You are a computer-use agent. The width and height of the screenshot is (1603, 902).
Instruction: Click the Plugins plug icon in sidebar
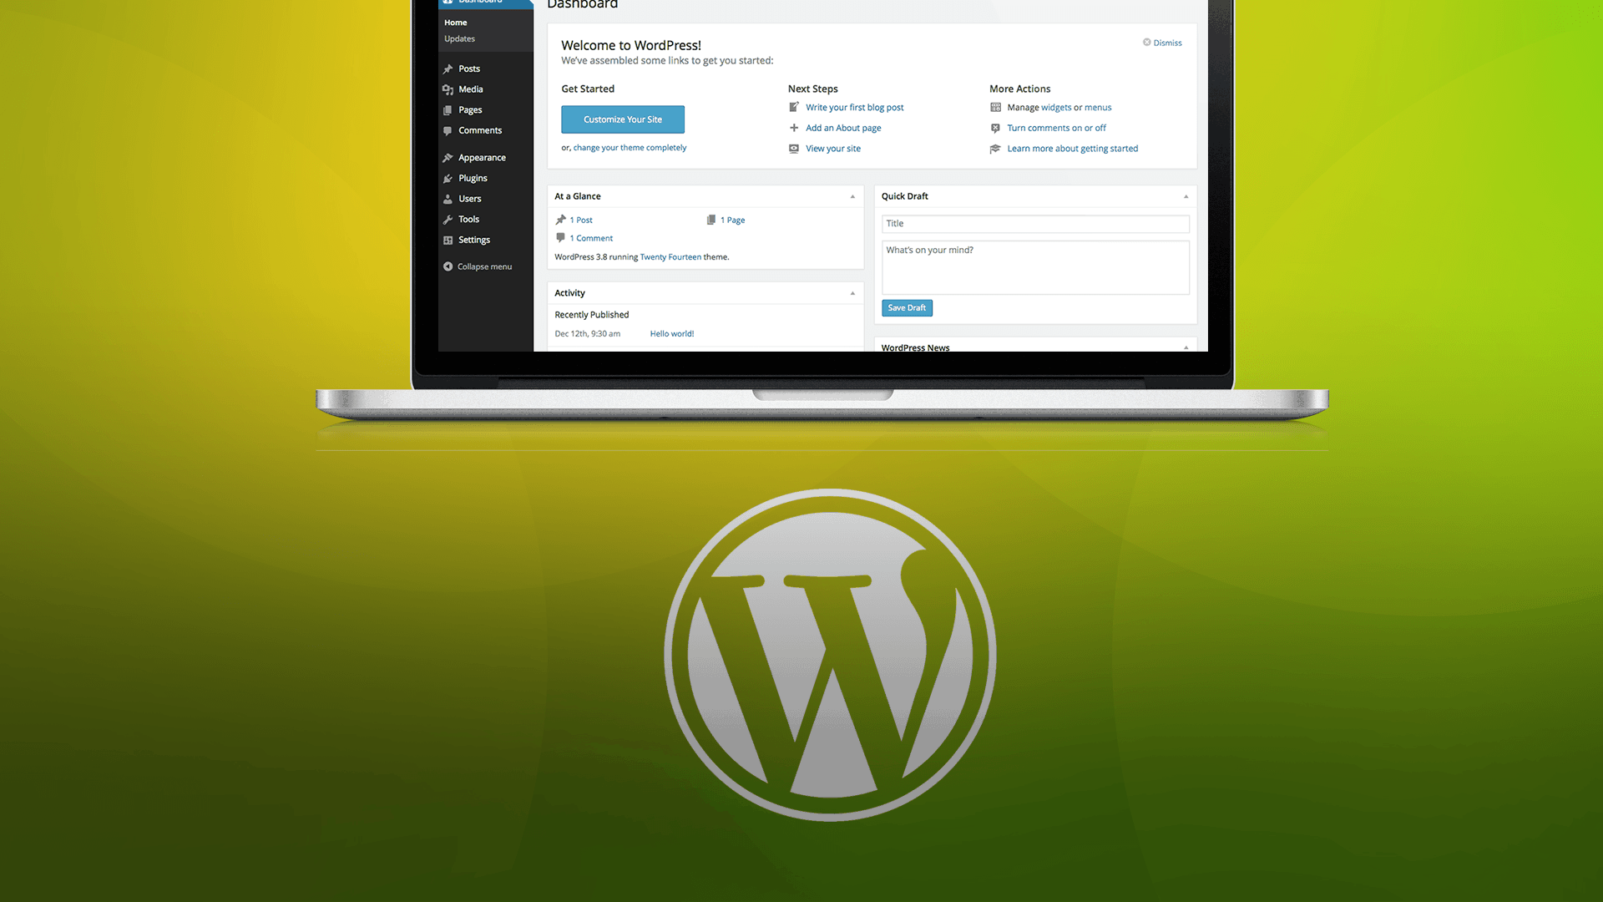[448, 179]
